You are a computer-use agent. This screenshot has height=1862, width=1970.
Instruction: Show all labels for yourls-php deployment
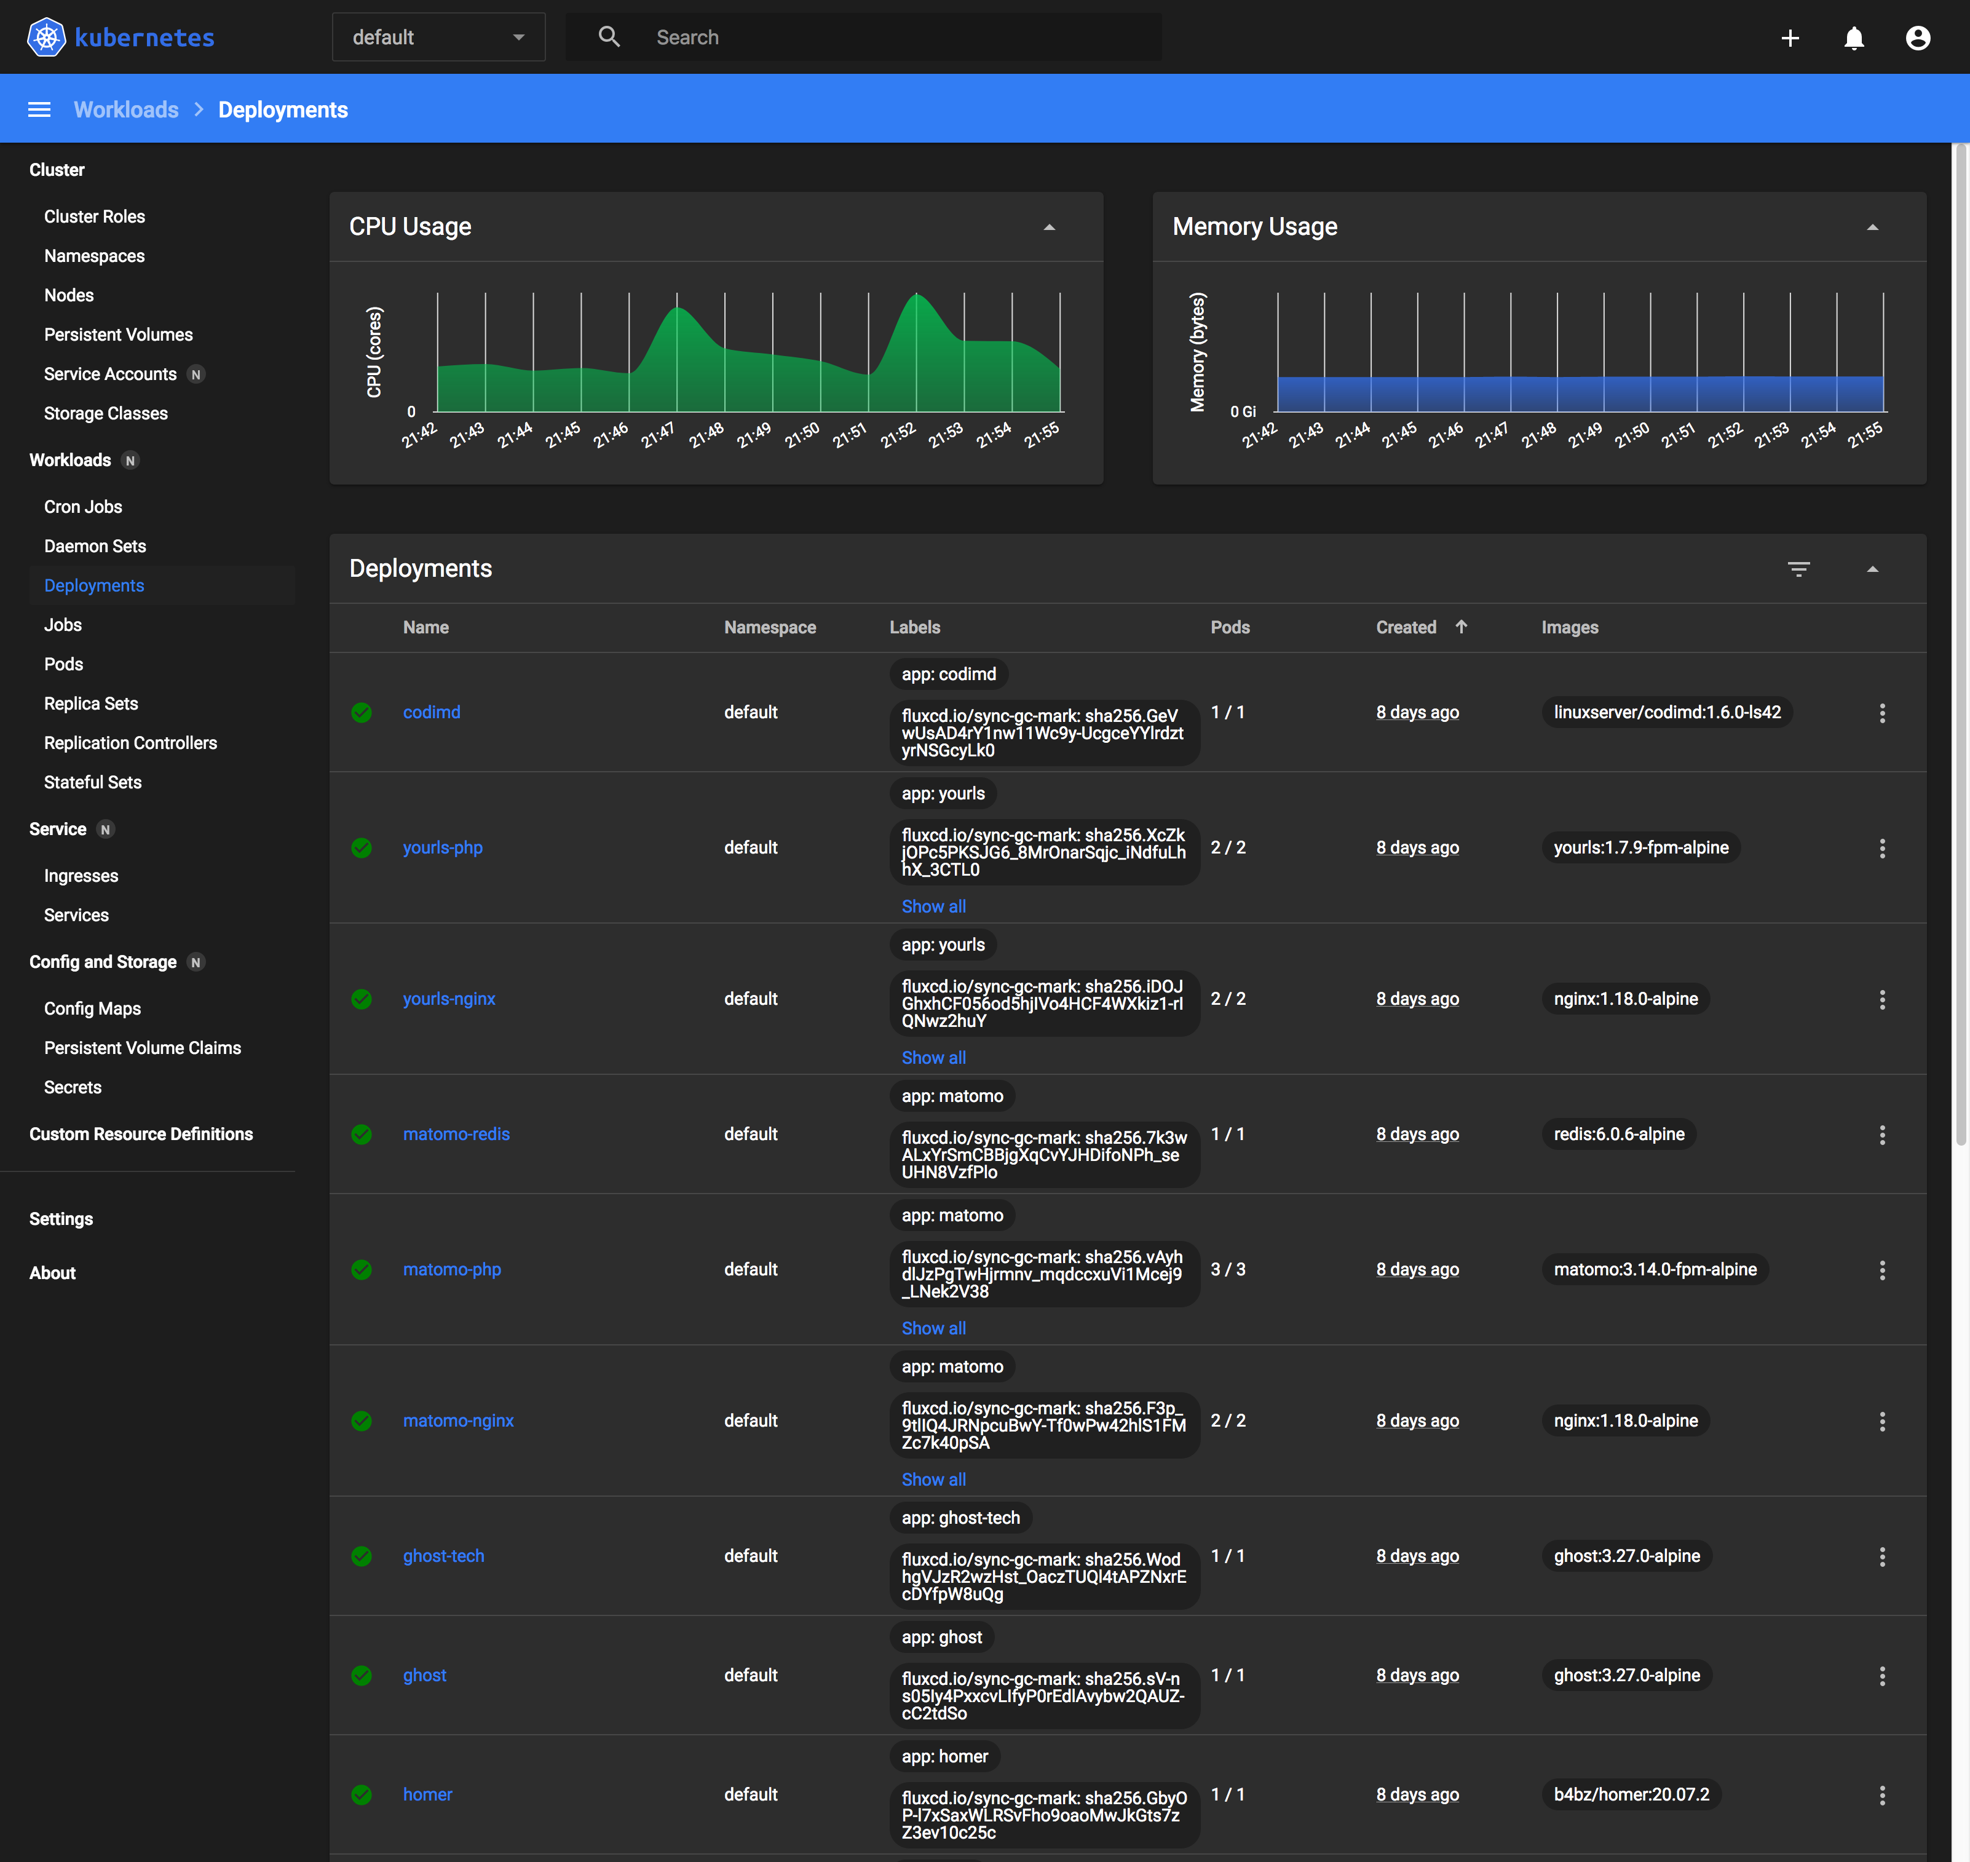click(x=934, y=906)
